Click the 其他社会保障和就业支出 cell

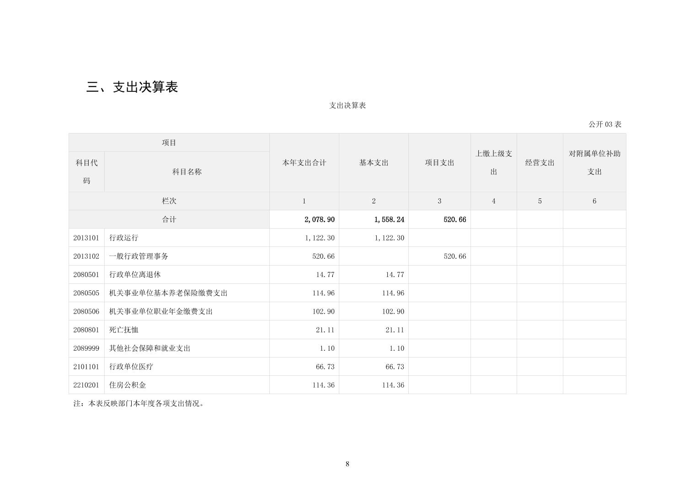coord(150,348)
